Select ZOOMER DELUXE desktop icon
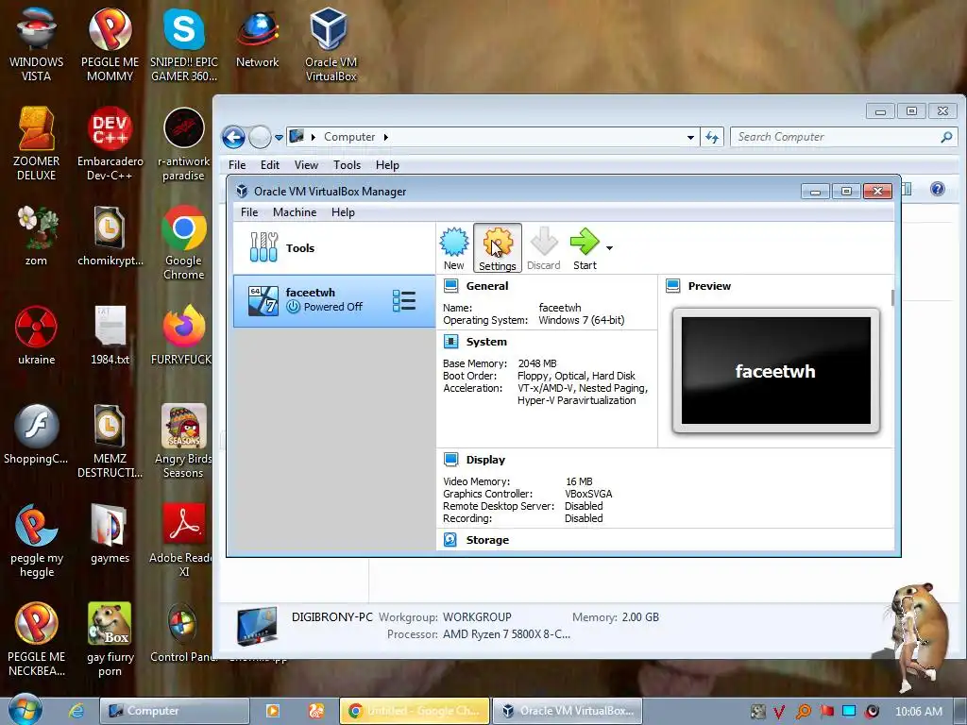 coord(36,143)
